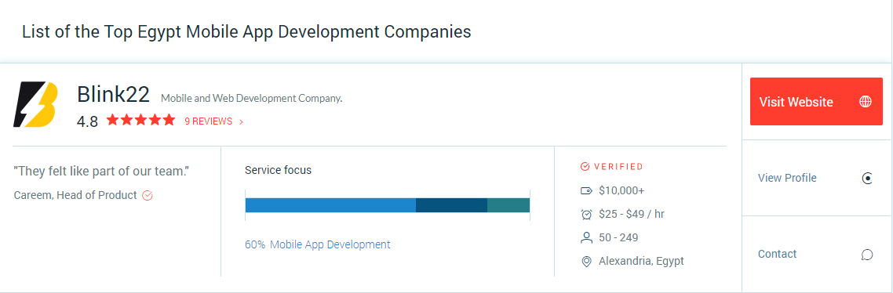Expand reviews with the arrow chevron

[x=242, y=121]
